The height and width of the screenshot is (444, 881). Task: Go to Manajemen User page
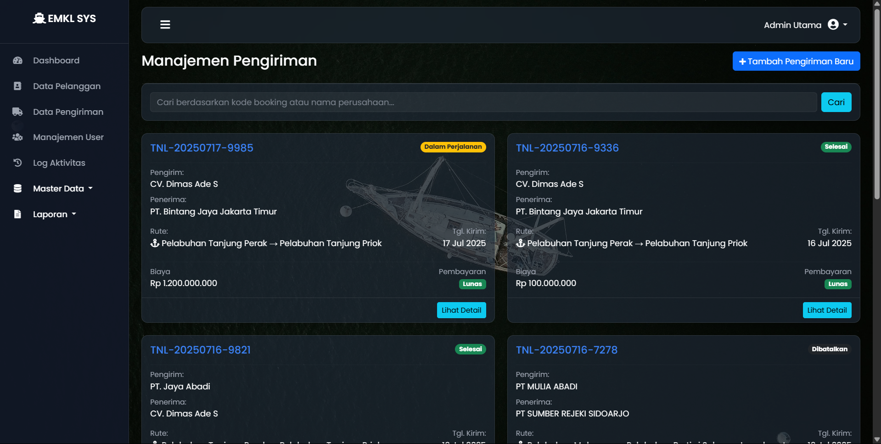(x=68, y=137)
